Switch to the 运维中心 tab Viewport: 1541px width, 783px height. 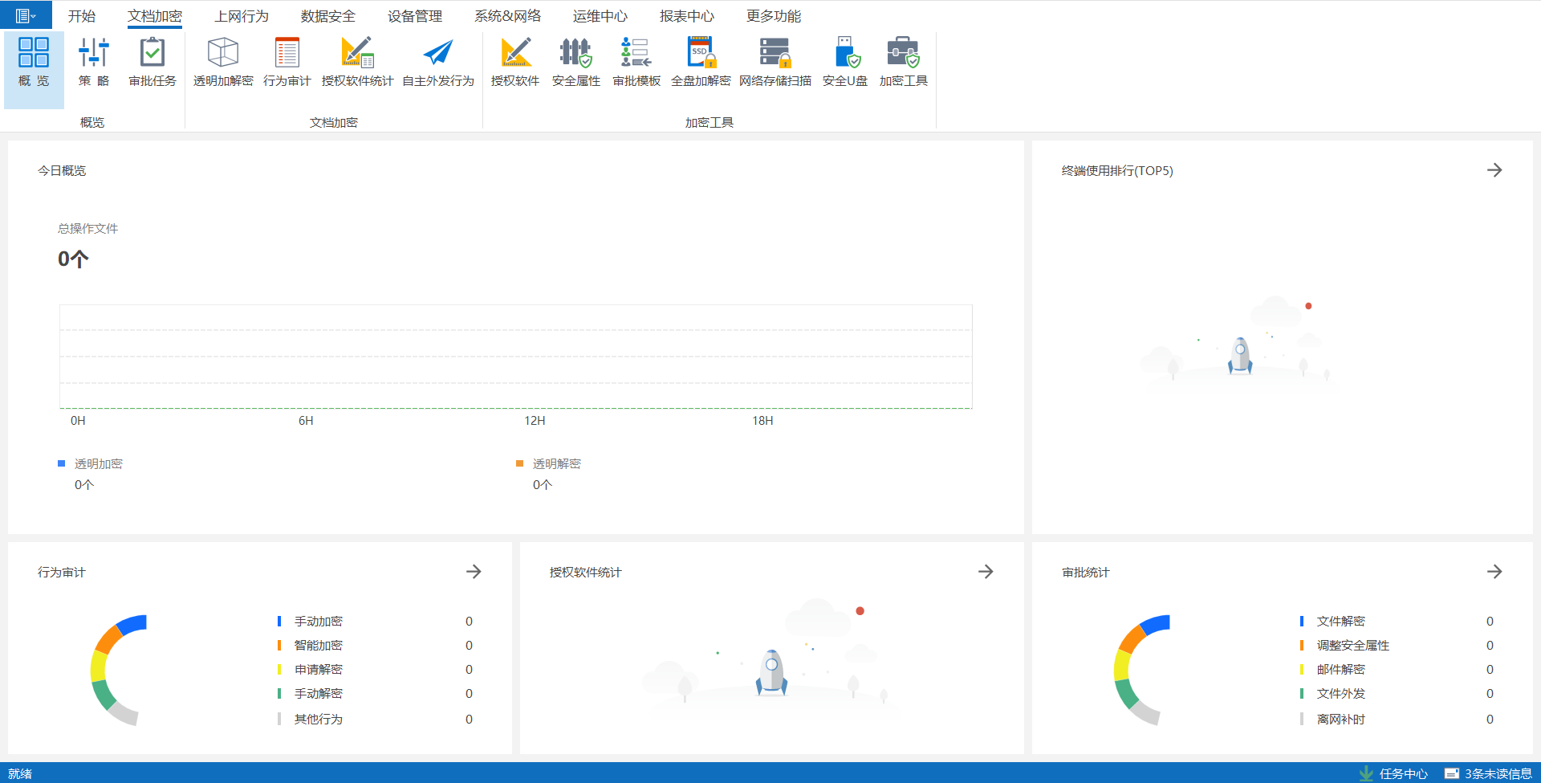600,16
